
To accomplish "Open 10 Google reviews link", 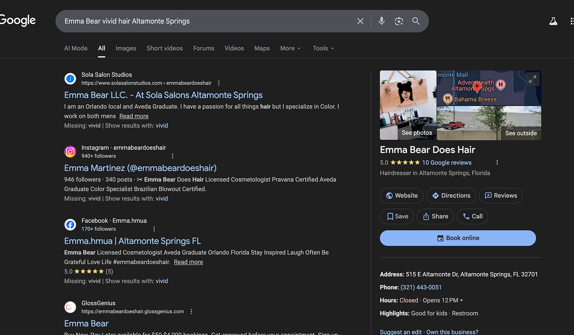I will pyautogui.click(x=447, y=163).
